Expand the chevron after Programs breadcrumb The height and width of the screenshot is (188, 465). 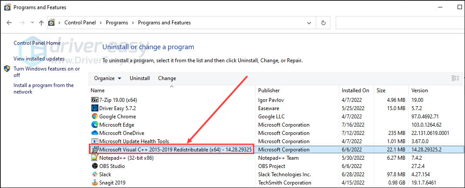pos(133,23)
